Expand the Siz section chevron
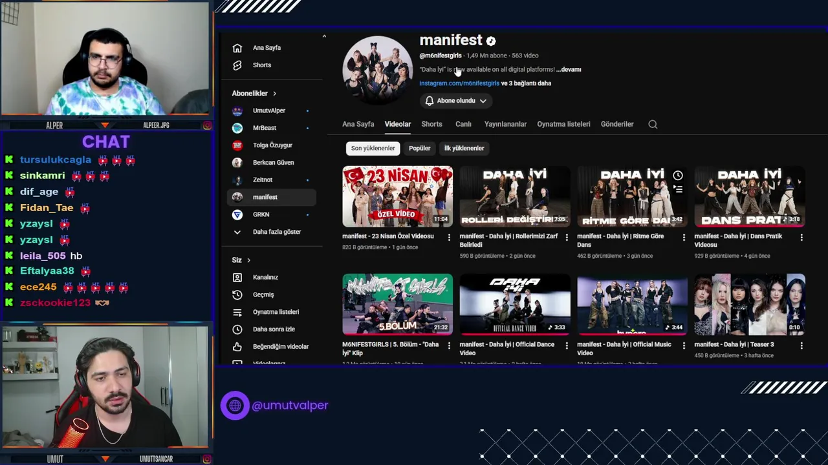 click(x=248, y=260)
